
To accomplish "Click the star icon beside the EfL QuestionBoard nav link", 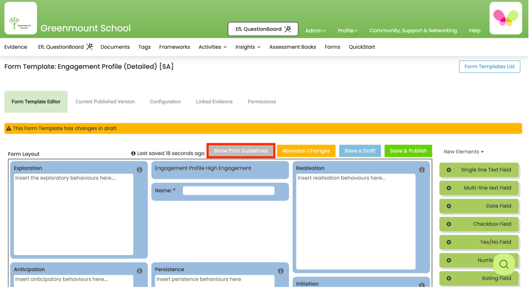I will coord(90,47).
